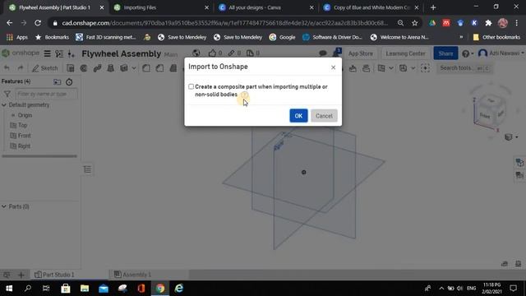
Task: Open Windows Start menu
Action: tap(9, 289)
